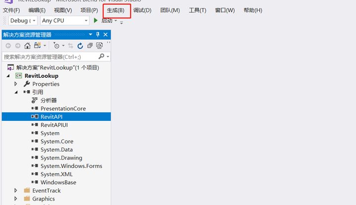The height and width of the screenshot is (205, 356).
Task: Click the toolbar drag handle beside Debug
Action: (x=4, y=21)
